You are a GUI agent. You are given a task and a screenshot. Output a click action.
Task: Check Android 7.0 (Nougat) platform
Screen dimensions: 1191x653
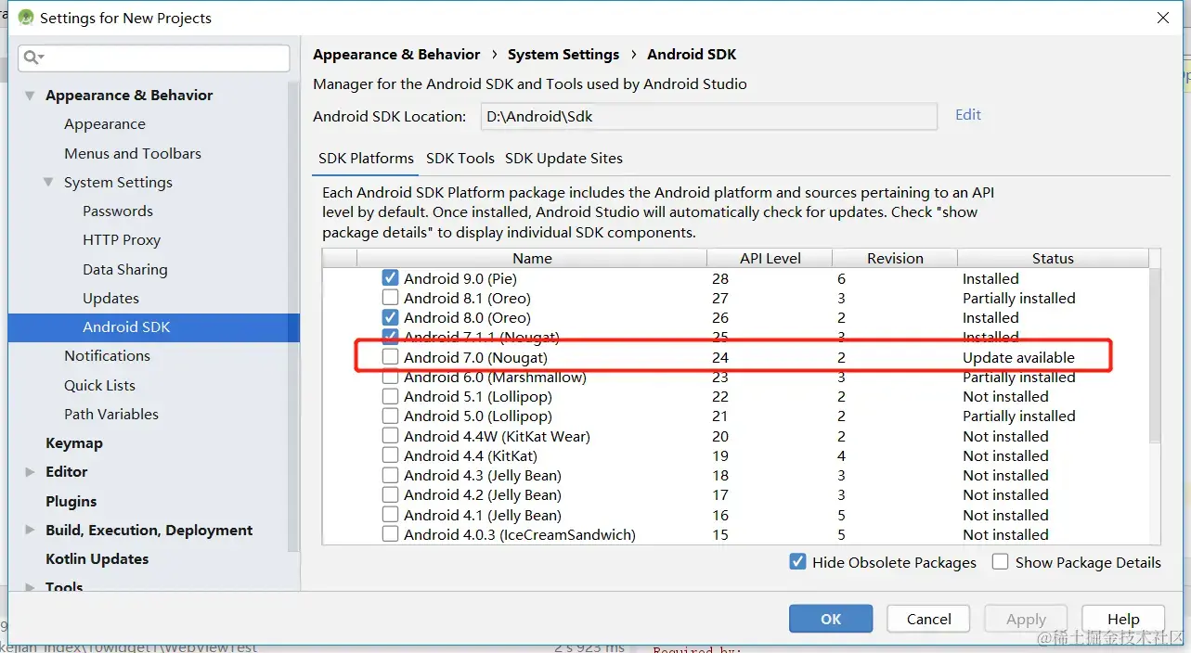390,357
